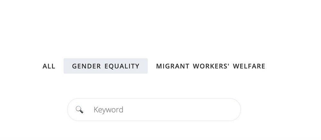Click the word WELFARE in filters
The image size is (321, 140).
[x=249, y=66]
